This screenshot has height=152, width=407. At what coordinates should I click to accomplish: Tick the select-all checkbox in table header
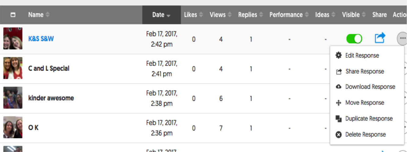coord(13,15)
